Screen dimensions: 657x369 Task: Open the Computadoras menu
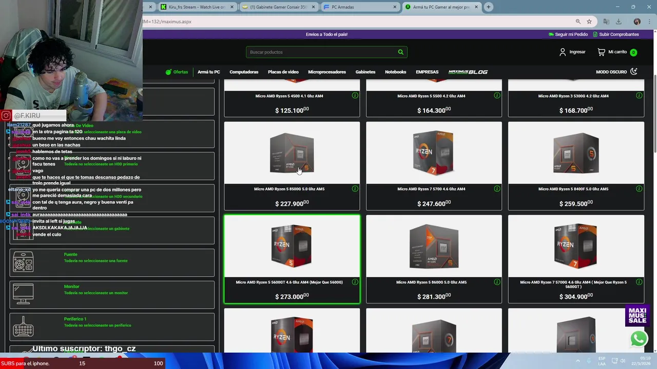pos(244,72)
